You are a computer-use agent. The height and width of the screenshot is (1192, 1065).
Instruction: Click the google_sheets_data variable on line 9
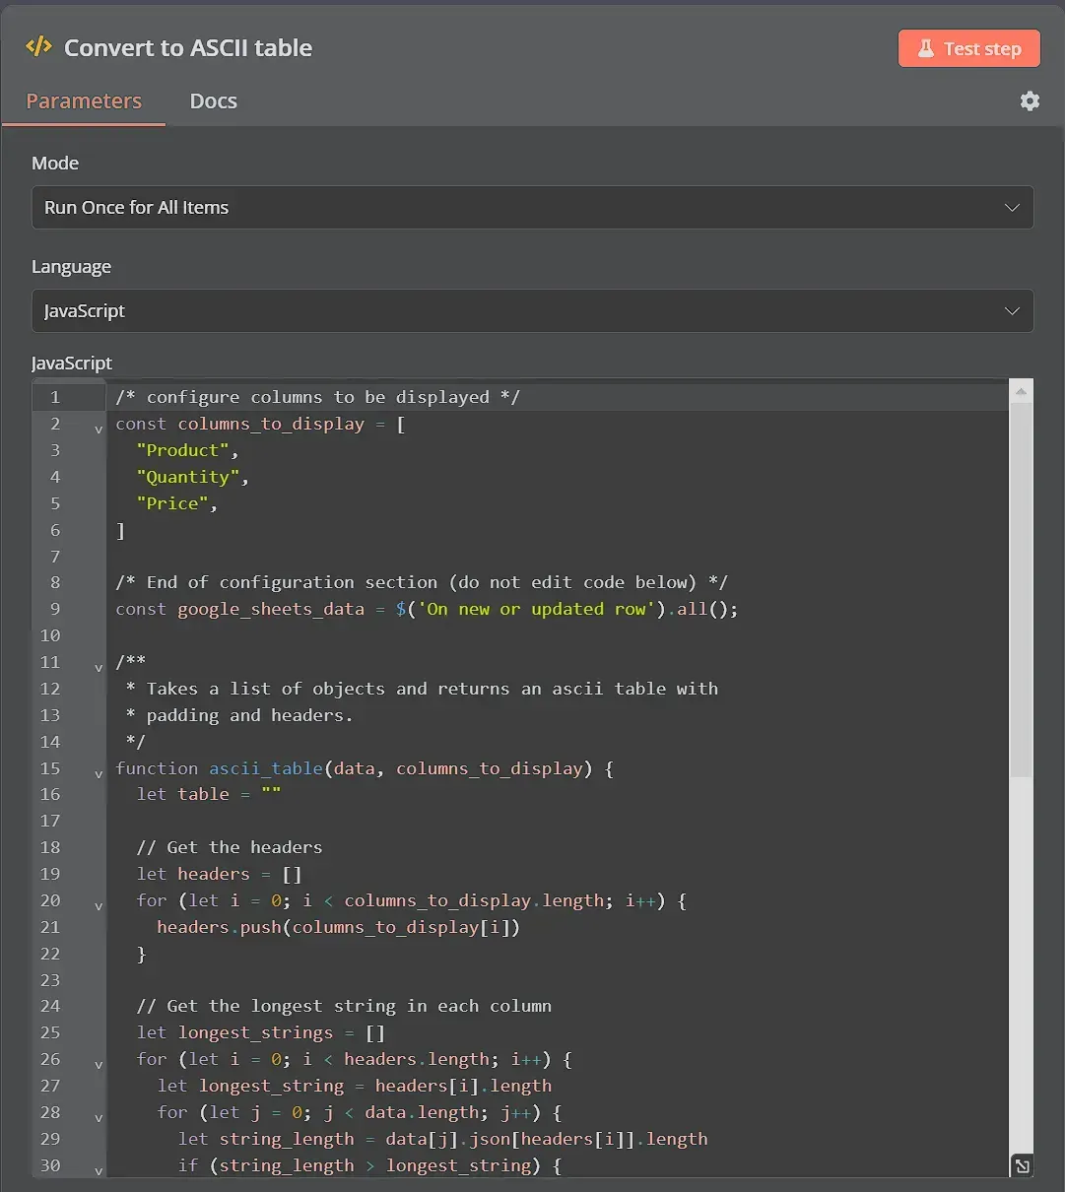coord(271,609)
